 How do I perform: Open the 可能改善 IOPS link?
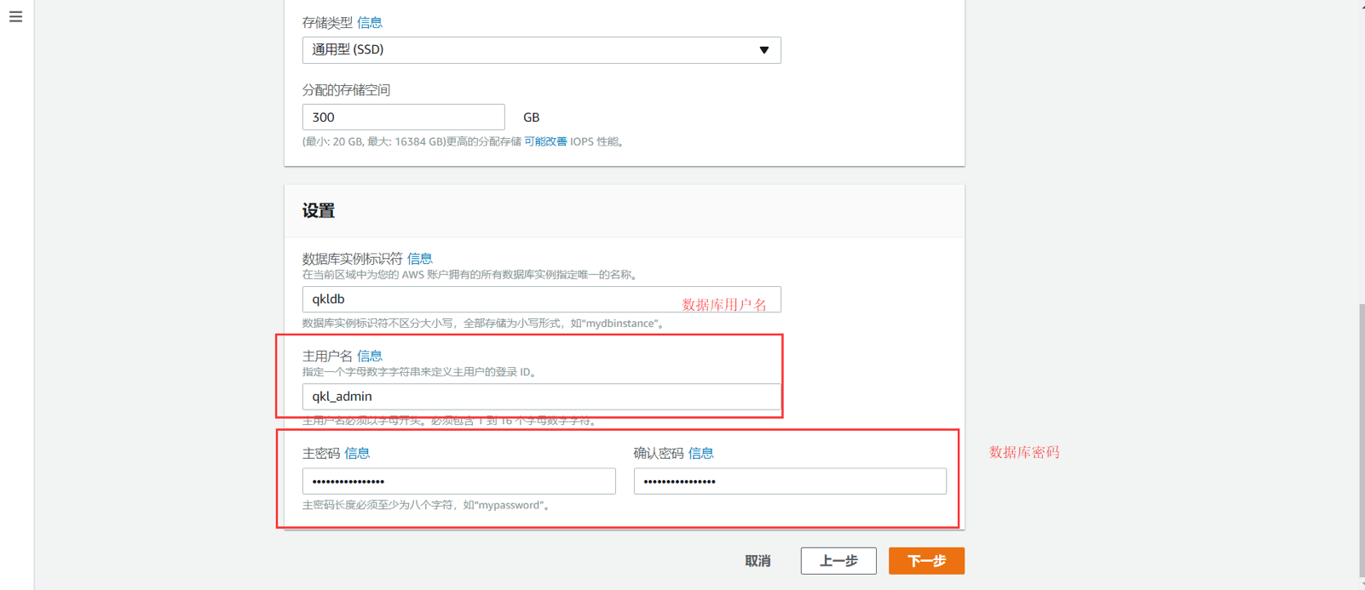tap(545, 142)
